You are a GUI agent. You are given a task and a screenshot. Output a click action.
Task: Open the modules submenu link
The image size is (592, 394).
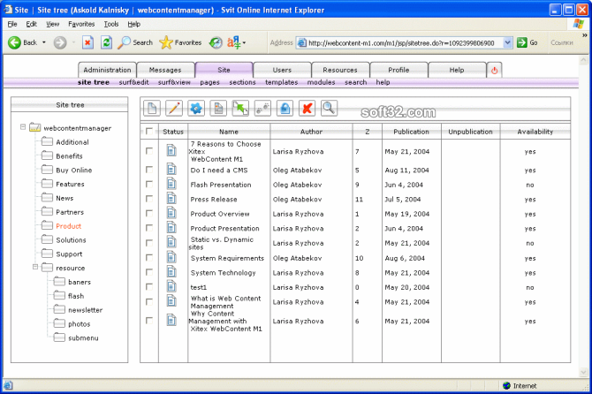(x=321, y=82)
